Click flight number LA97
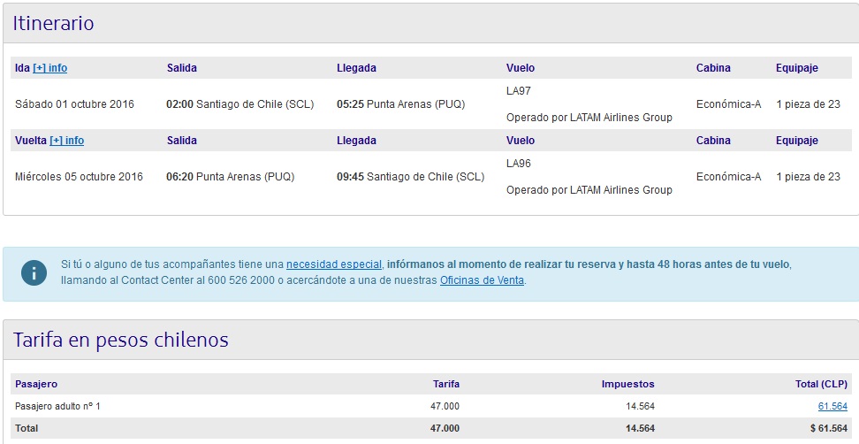 [518, 91]
